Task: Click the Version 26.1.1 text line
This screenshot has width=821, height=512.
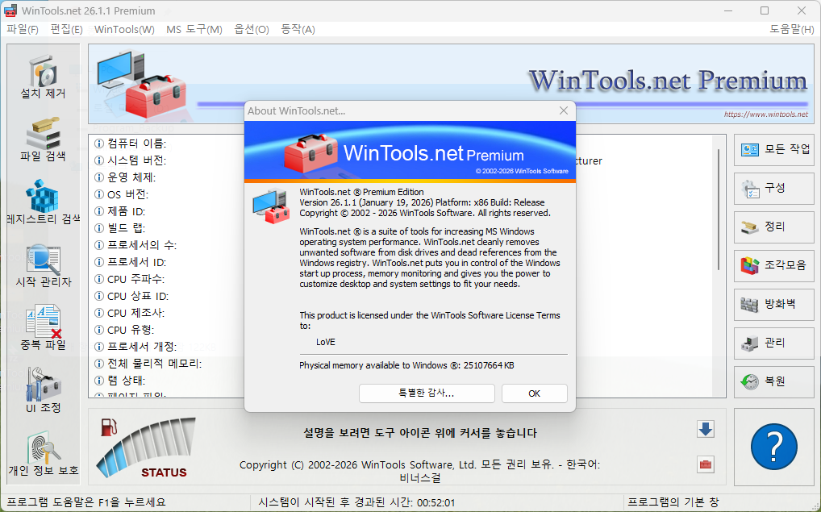Action: coord(422,202)
